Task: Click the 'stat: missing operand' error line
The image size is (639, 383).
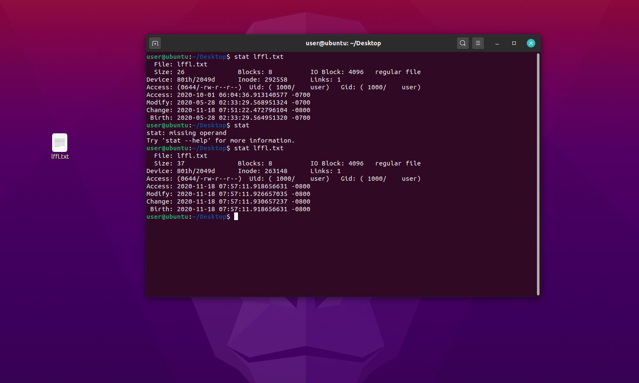Action: pos(186,132)
